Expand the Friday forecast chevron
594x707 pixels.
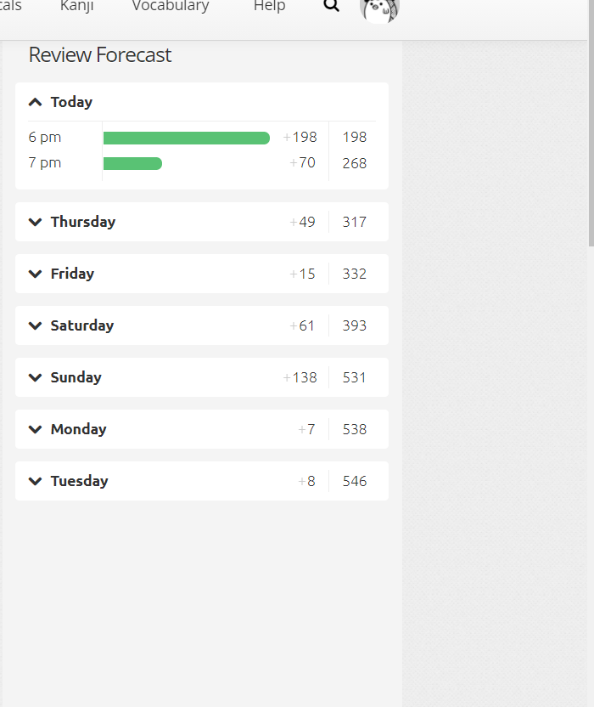click(x=35, y=274)
